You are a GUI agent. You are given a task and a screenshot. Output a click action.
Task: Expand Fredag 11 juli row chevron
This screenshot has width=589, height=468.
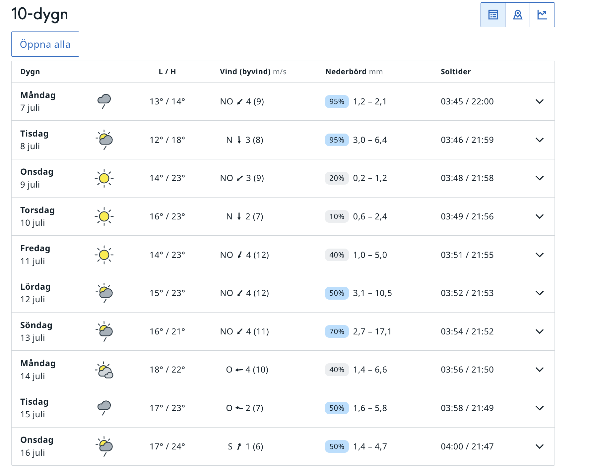[540, 255]
